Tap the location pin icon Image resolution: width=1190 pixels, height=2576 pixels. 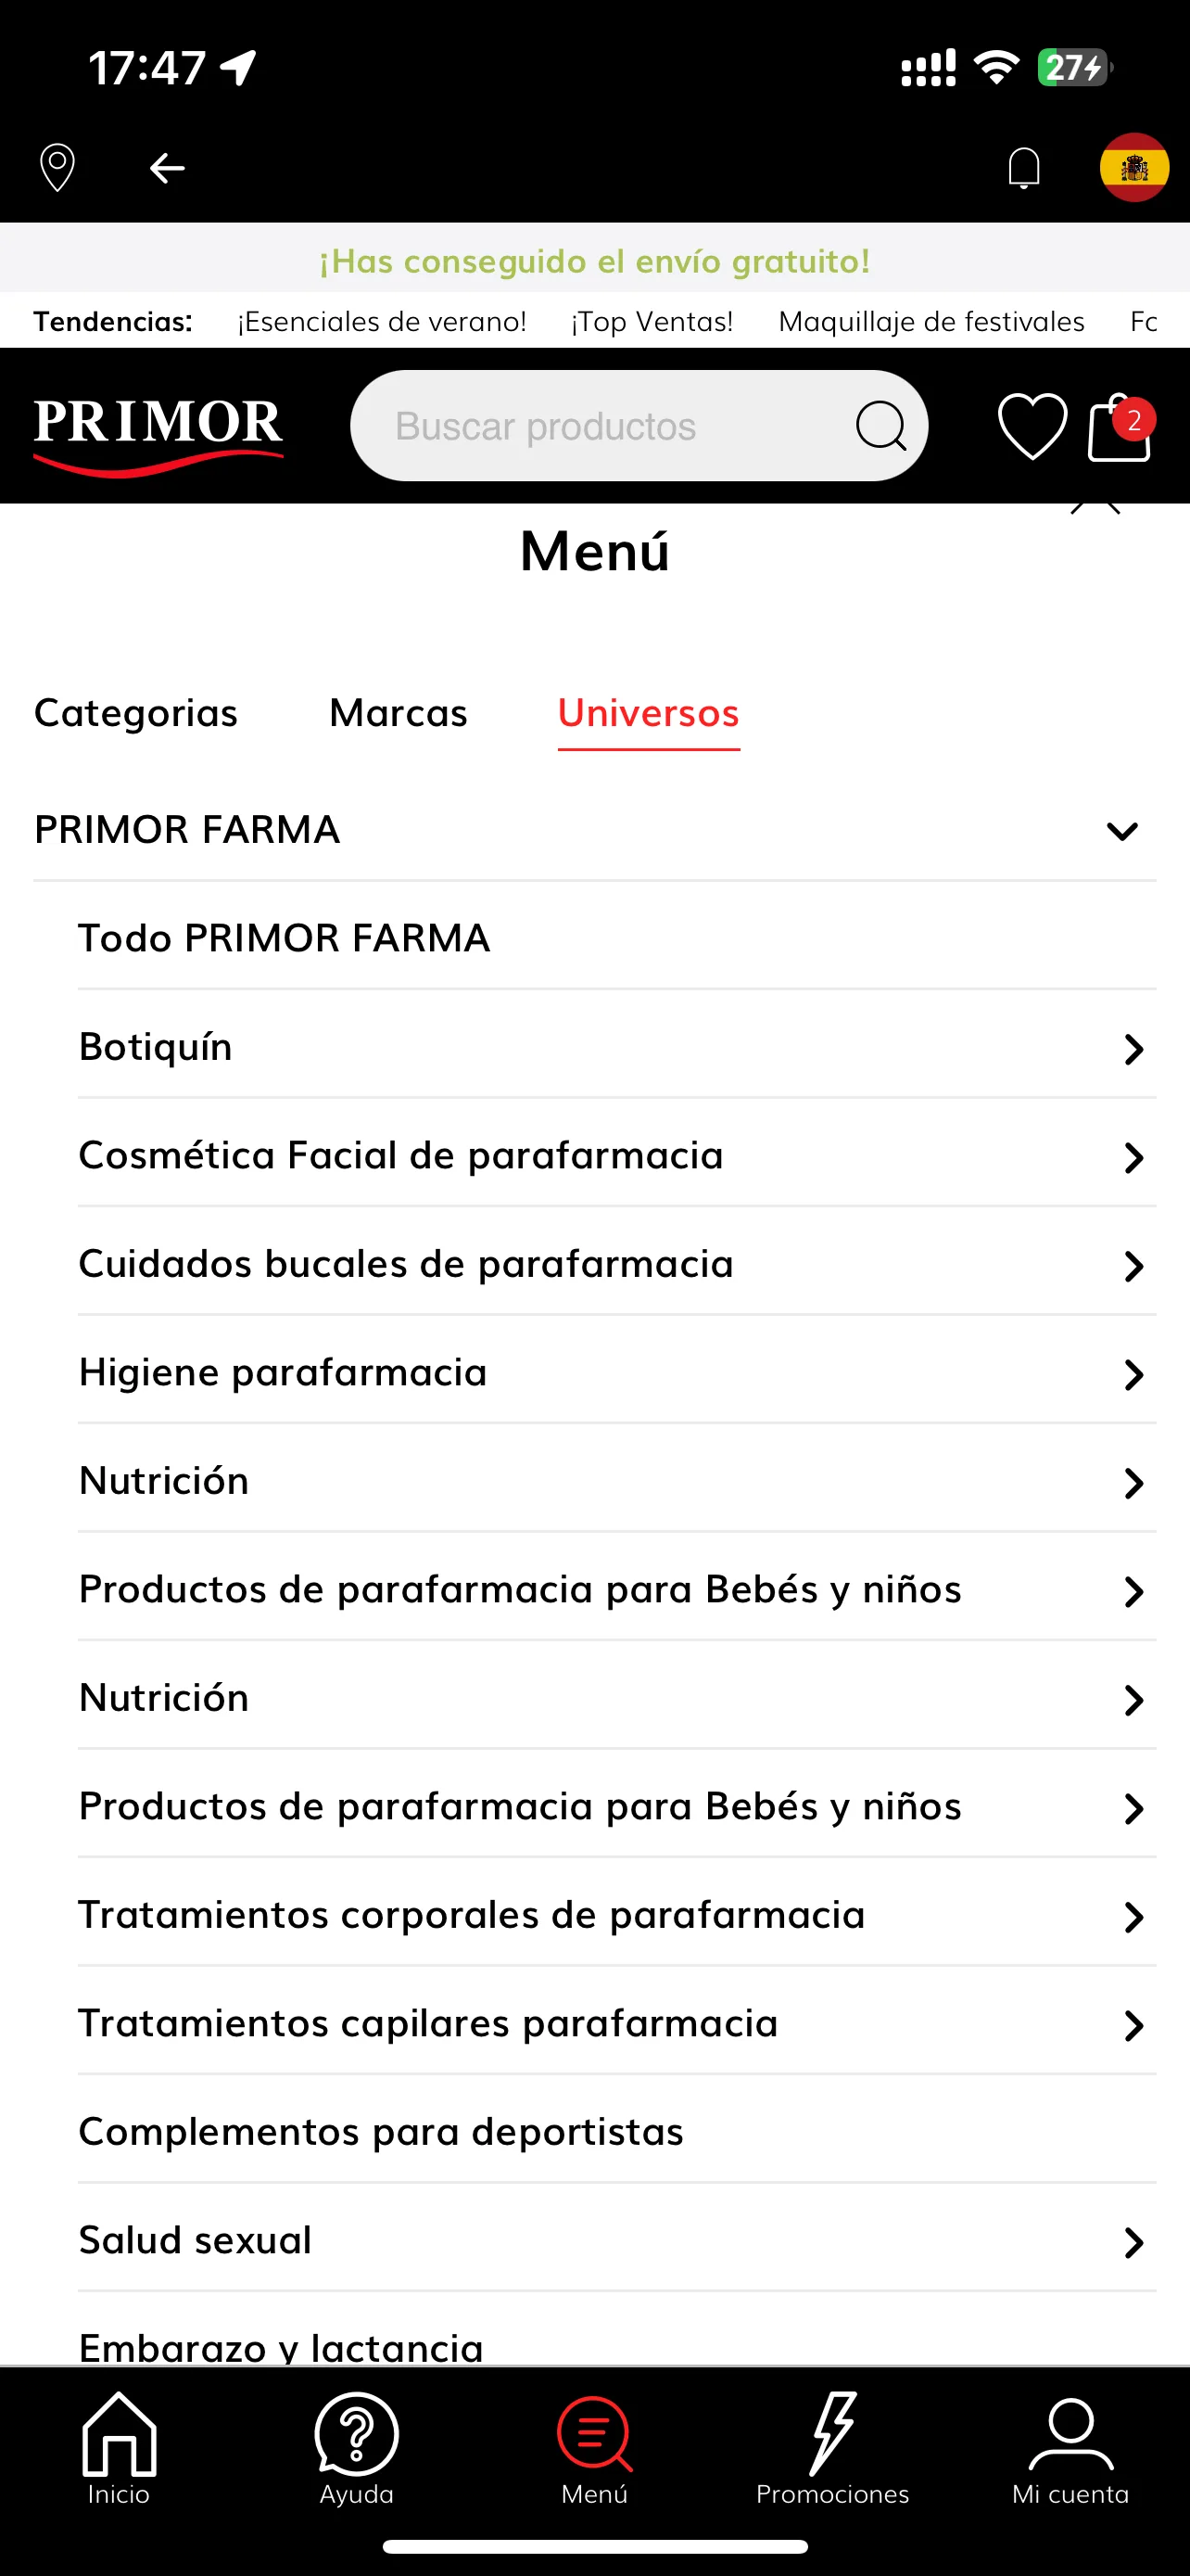(57, 167)
